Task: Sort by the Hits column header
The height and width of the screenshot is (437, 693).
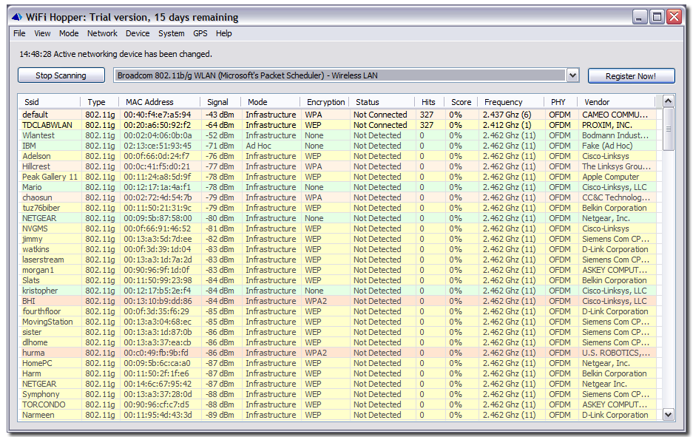Action: 430,102
